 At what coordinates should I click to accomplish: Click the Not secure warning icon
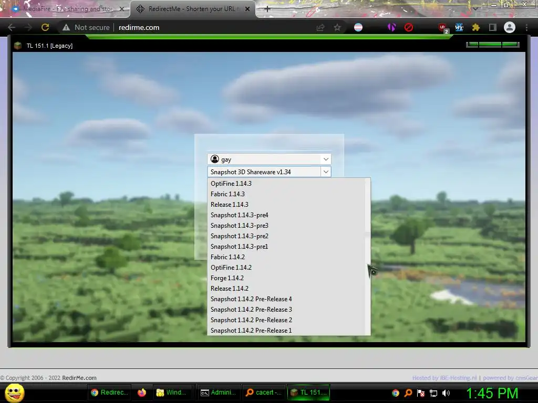(x=66, y=27)
